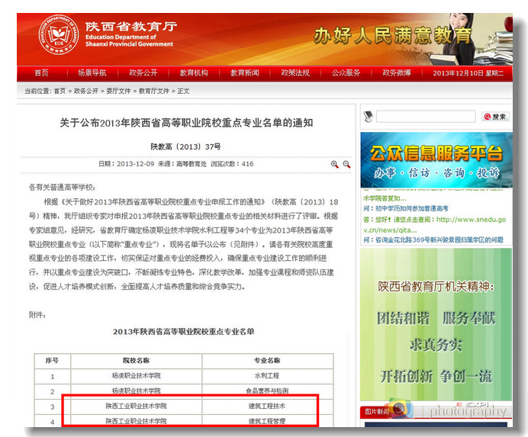Open the 教育新闻 navigation item
This screenshot has height=437, width=528.
tap(245, 73)
